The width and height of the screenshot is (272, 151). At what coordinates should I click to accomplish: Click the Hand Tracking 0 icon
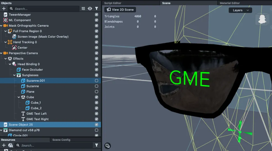click(x=10, y=42)
